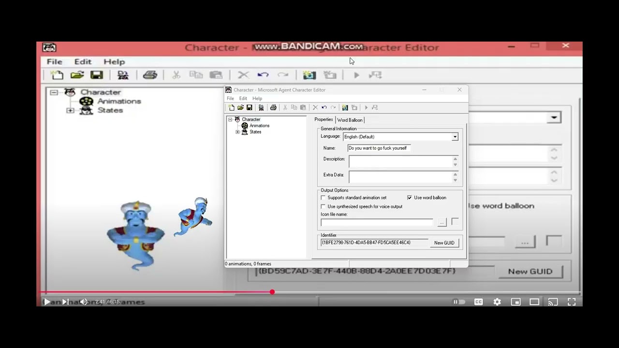Viewport: 619px width, 348px height.
Task: Open Help menu in large background editor
Action: coord(114,62)
